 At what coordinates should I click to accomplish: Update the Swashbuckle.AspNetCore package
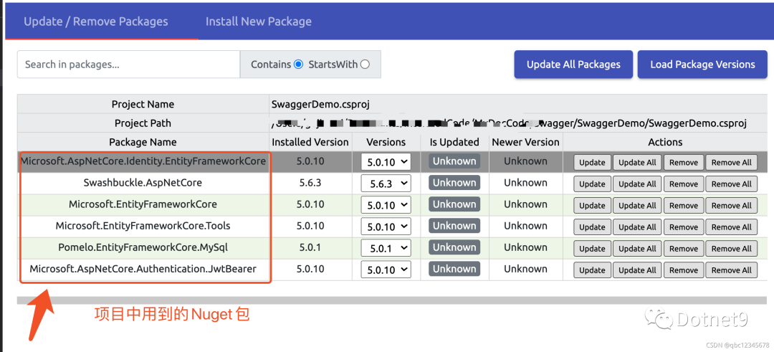pos(593,184)
